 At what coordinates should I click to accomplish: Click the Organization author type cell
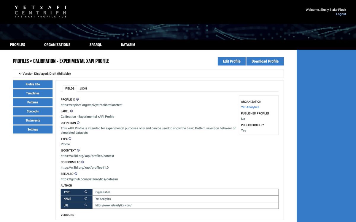click(x=185, y=192)
